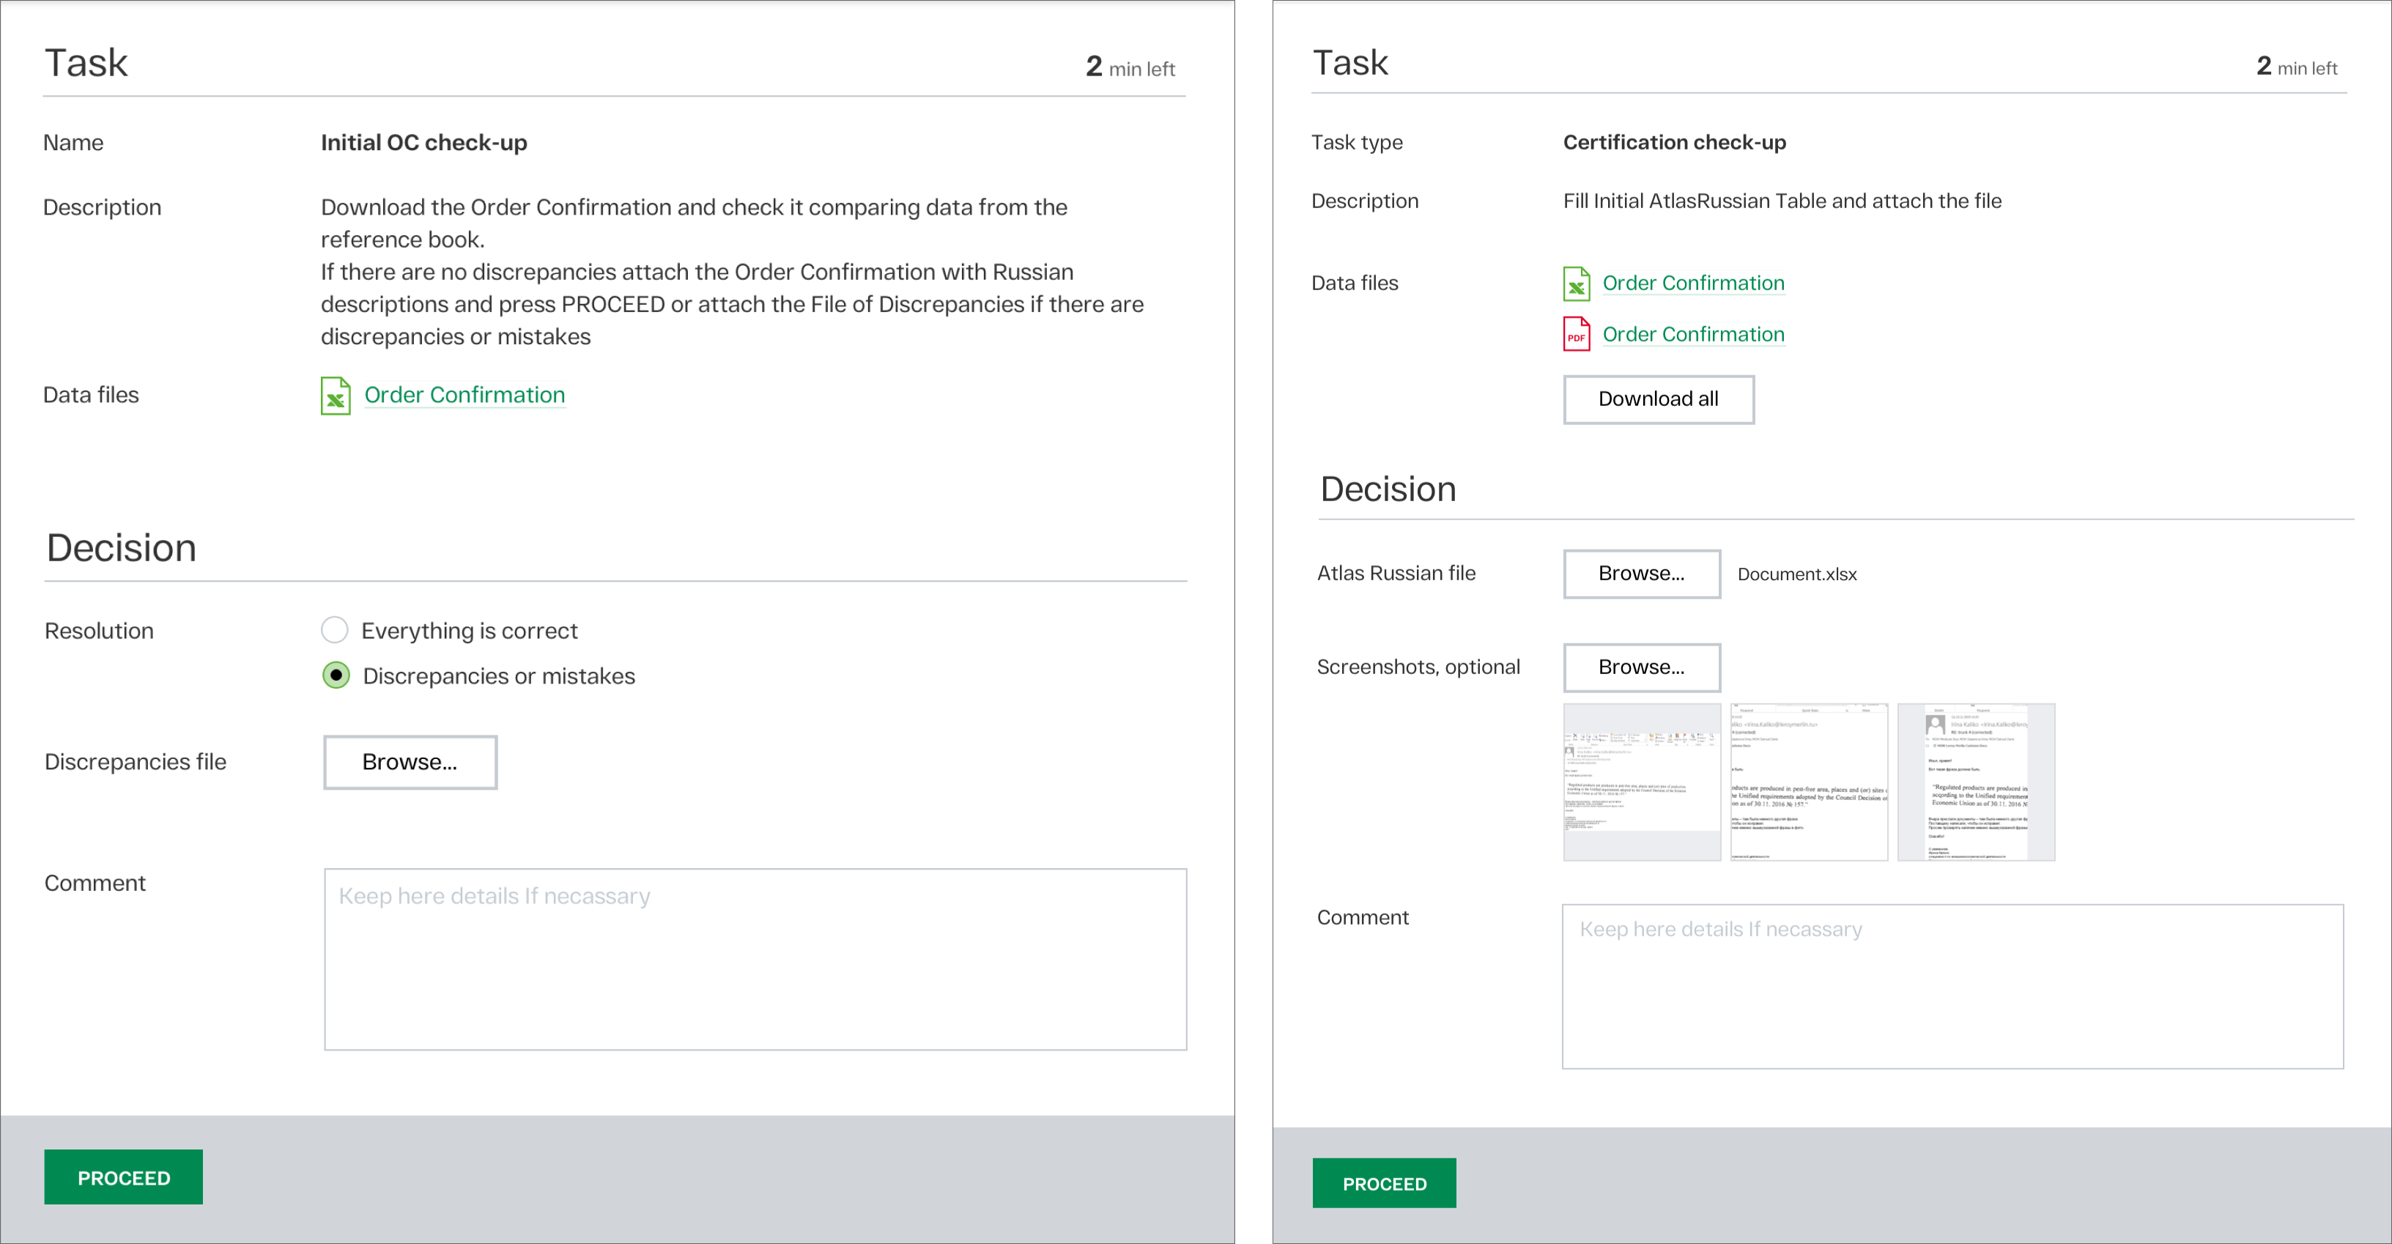2392x1244 pixels.
Task: Browse for Atlas Russian file
Action: (1641, 574)
